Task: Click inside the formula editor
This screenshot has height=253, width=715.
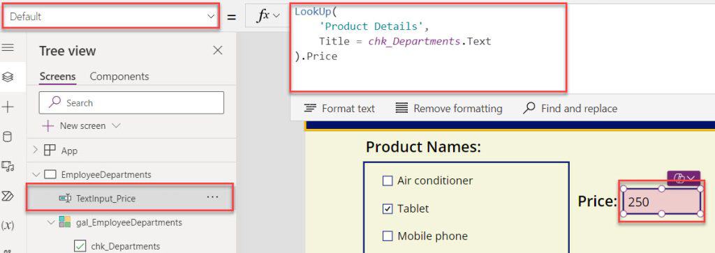Action: point(428,47)
